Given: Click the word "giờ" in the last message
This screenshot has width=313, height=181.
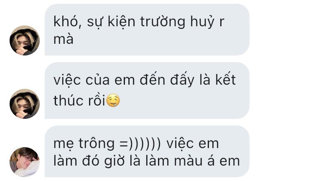Looking at the screenshot, I should [x=114, y=161].
